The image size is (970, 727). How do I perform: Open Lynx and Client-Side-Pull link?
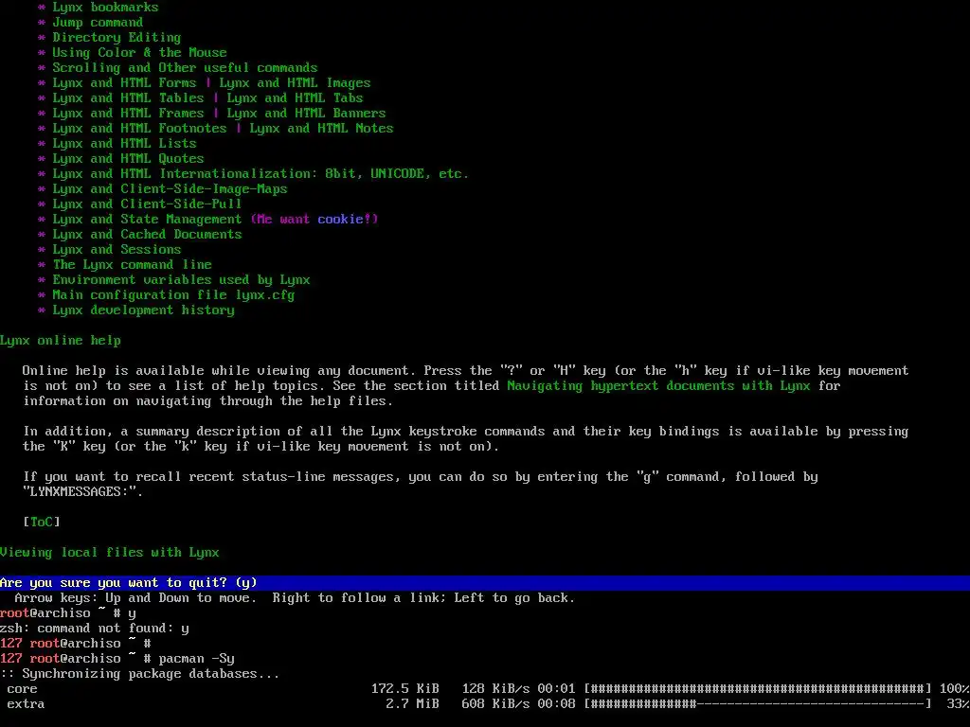coord(147,204)
